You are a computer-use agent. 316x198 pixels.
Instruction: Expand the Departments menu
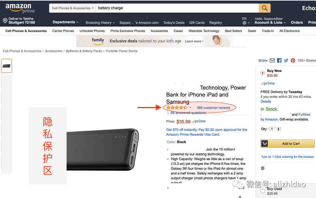[65, 22]
